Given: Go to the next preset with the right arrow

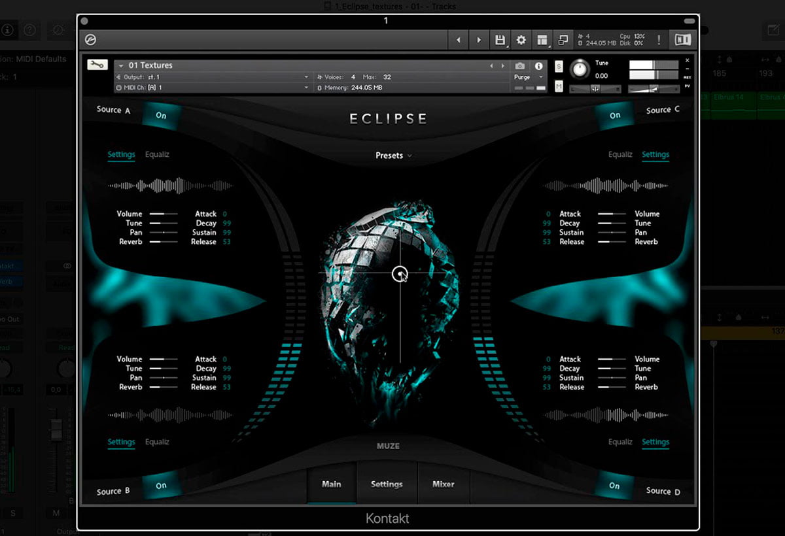Looking at the screenshot, I should click(x=479, y=40).
